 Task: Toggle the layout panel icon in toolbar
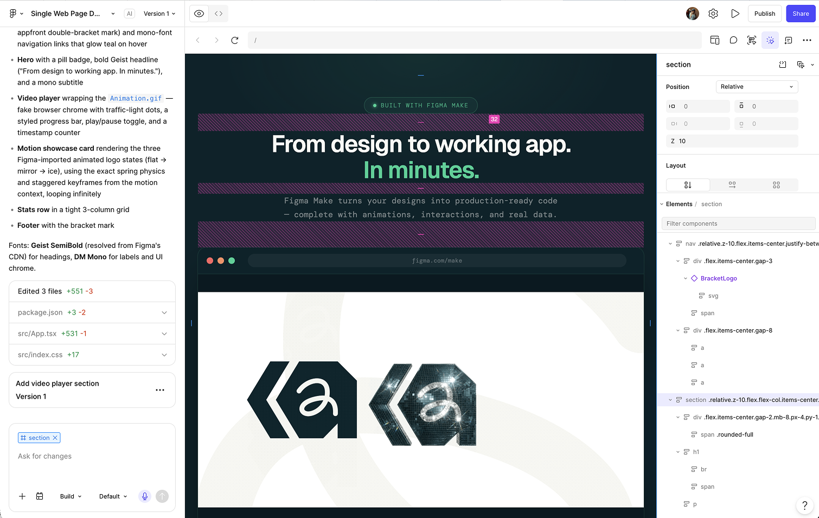[715, 40]
